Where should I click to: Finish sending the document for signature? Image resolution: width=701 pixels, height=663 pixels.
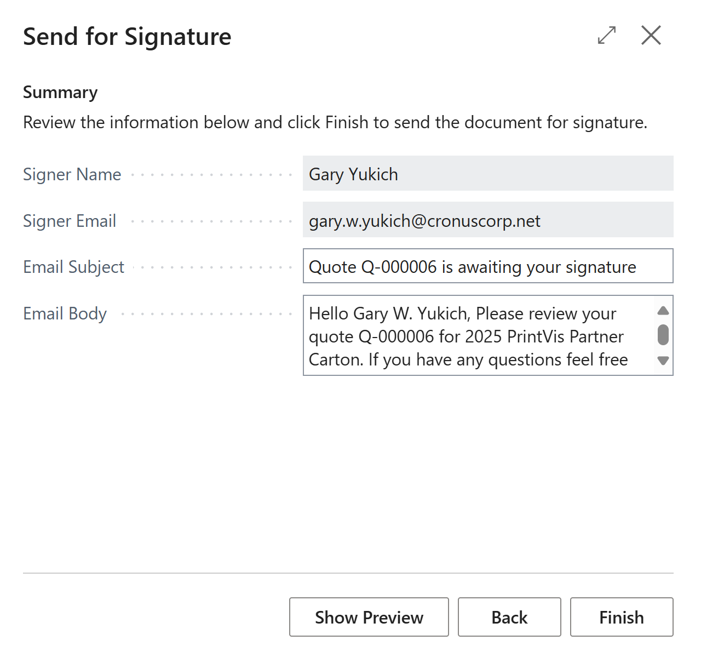pyautogui.click(x=622, y=617)
